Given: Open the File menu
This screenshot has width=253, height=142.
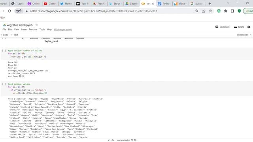Looking at the screenshot, I should point(4,30).
